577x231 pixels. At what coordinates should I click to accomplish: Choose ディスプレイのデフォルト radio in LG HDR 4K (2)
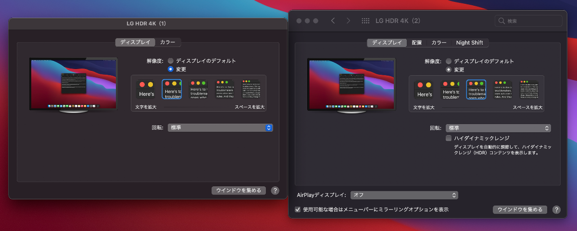pos(449,61)
